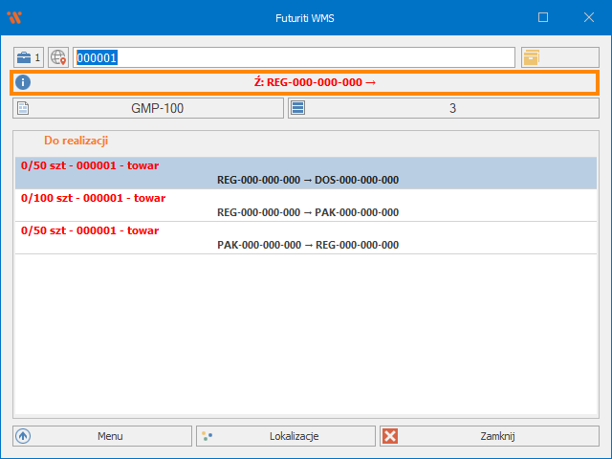612x459 pixels.
Task: Select the 0/50 szt REG to DOS task
Action: [306, 173]
